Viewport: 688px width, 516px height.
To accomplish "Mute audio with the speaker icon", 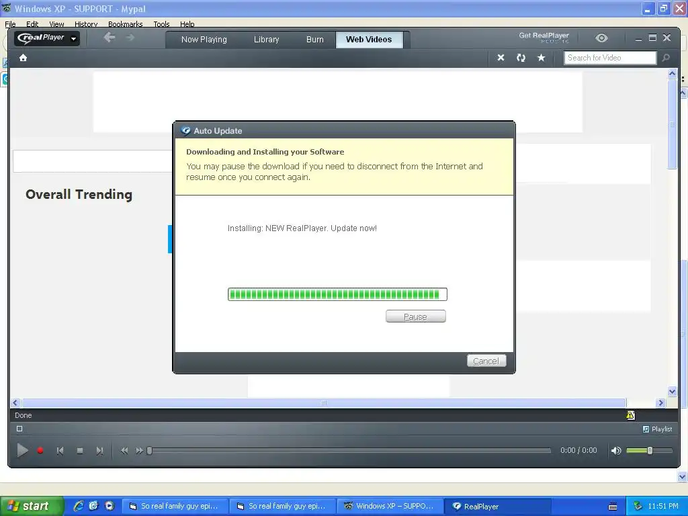I will (x=616, y=451).
